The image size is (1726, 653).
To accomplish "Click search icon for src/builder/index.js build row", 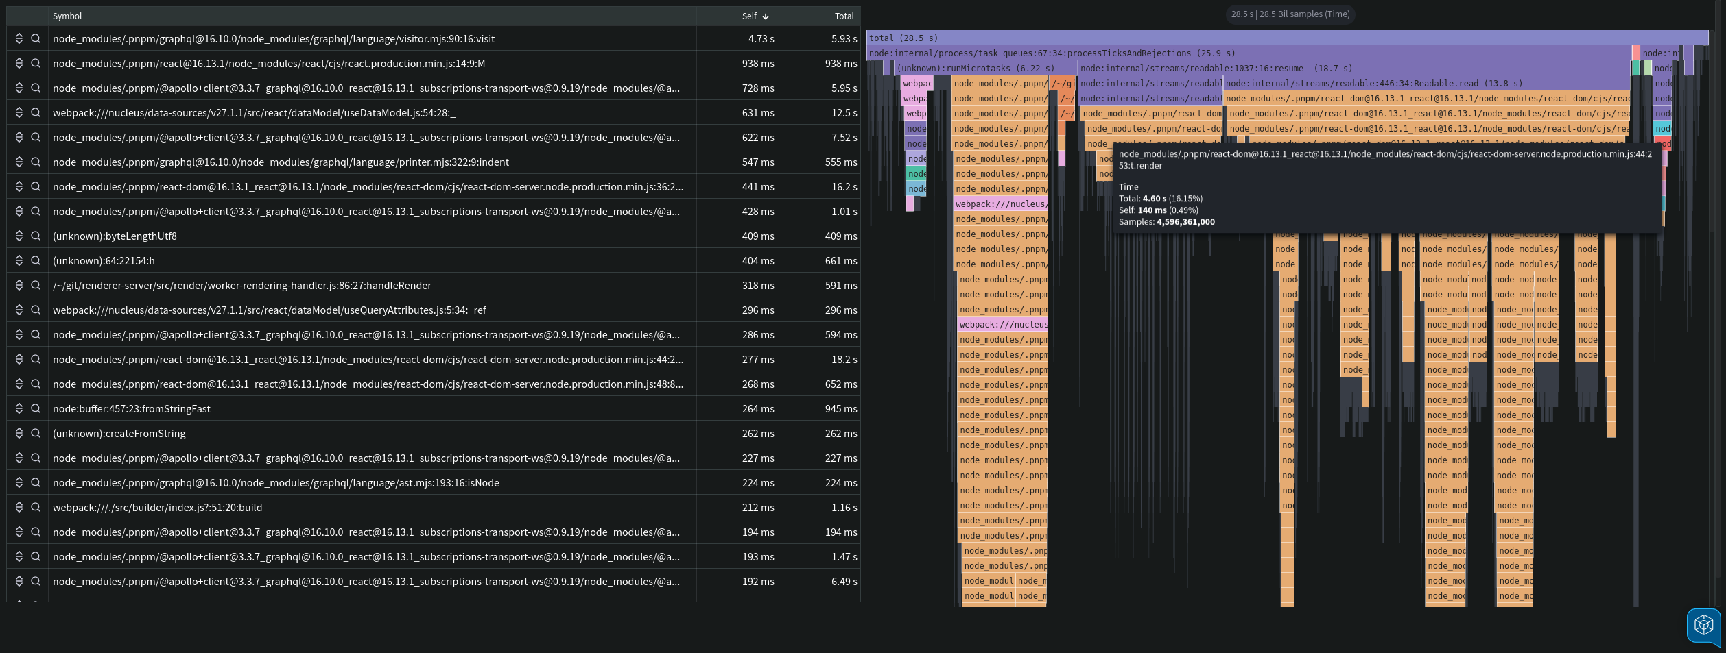I will pos(36,507).
